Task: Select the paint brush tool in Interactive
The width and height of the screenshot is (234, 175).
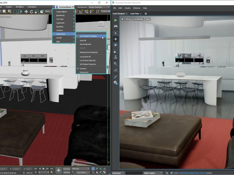Action: tap(116, 77)
